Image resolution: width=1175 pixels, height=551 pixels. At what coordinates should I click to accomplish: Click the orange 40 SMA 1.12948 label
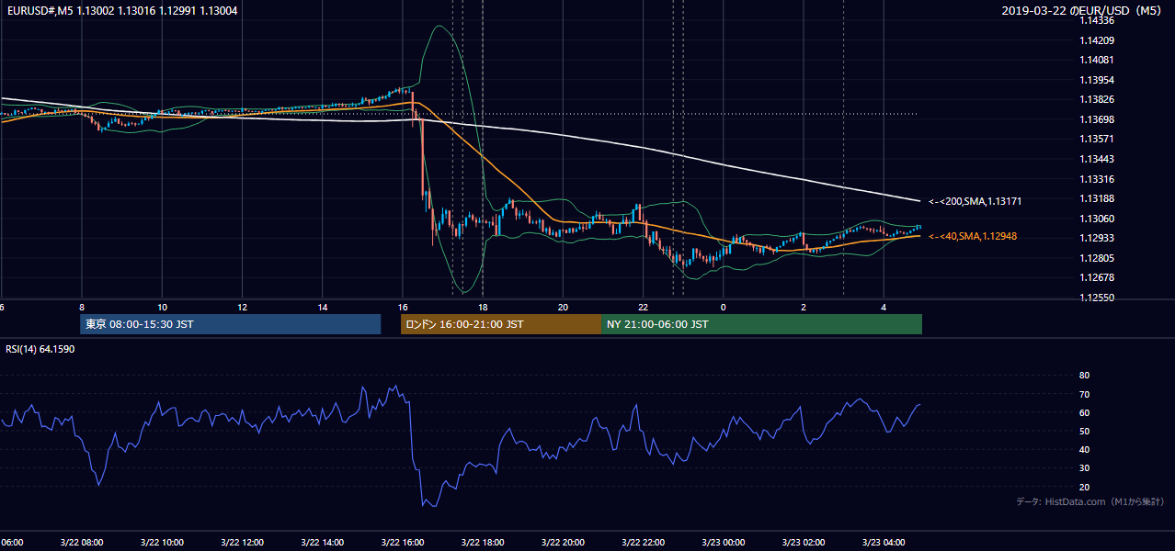click(972, 236)
